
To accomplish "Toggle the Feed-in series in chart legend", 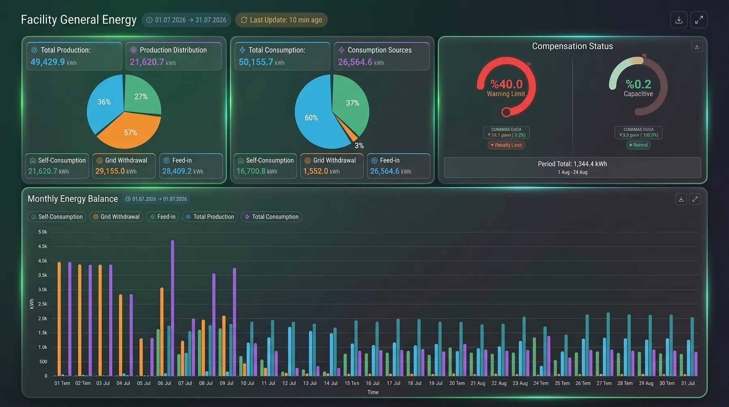I will pyautogui.click(x=162, y=217).
